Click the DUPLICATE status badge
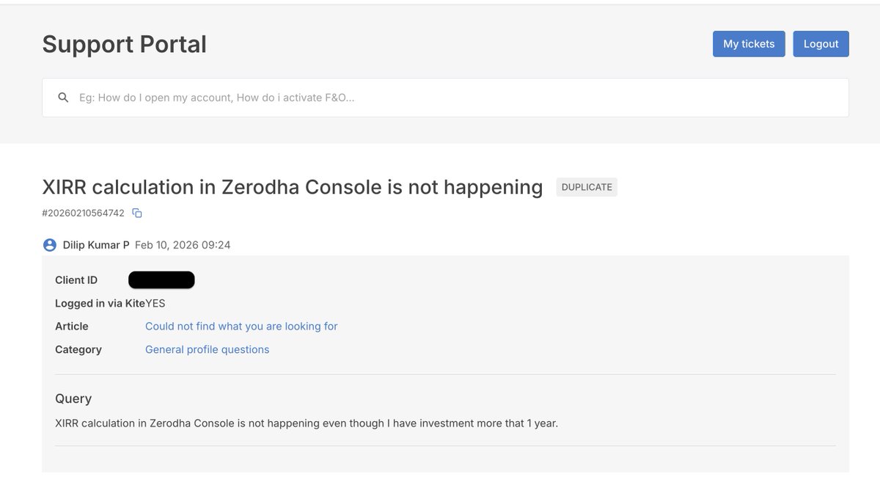The width and height of the screenshot is (880, 496). pyautogui.click(x=587, y=187)
